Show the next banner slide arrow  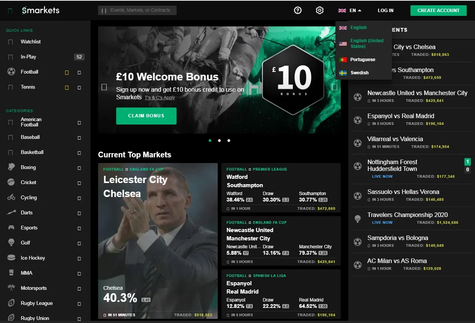[x=334, y=87]
